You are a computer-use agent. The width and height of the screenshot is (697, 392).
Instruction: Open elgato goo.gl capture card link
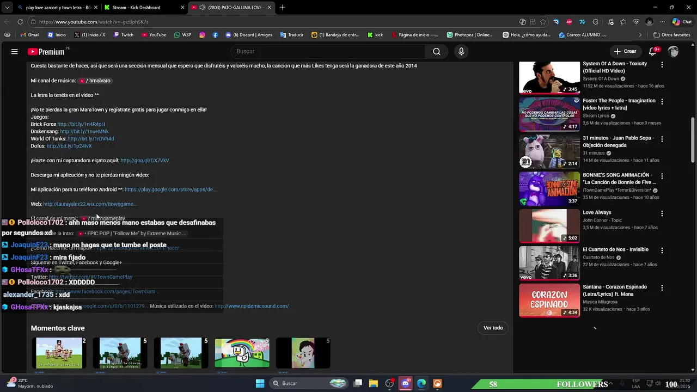pyautogui.click(x=145, y=161)
